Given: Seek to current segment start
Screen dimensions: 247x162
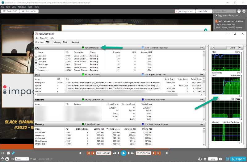Looking at the screenshot, I should (x=89, y=153).
